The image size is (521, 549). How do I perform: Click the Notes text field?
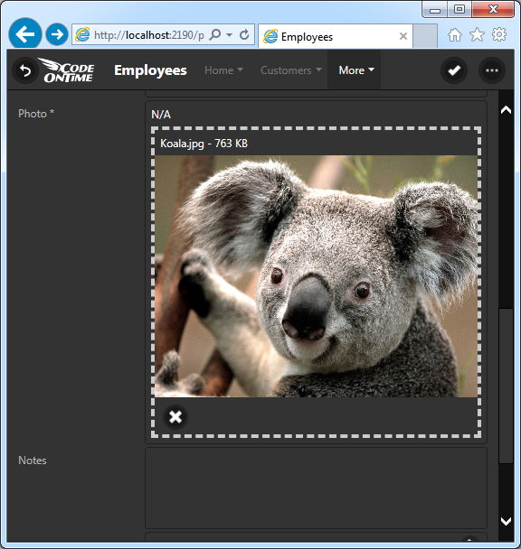316,488
